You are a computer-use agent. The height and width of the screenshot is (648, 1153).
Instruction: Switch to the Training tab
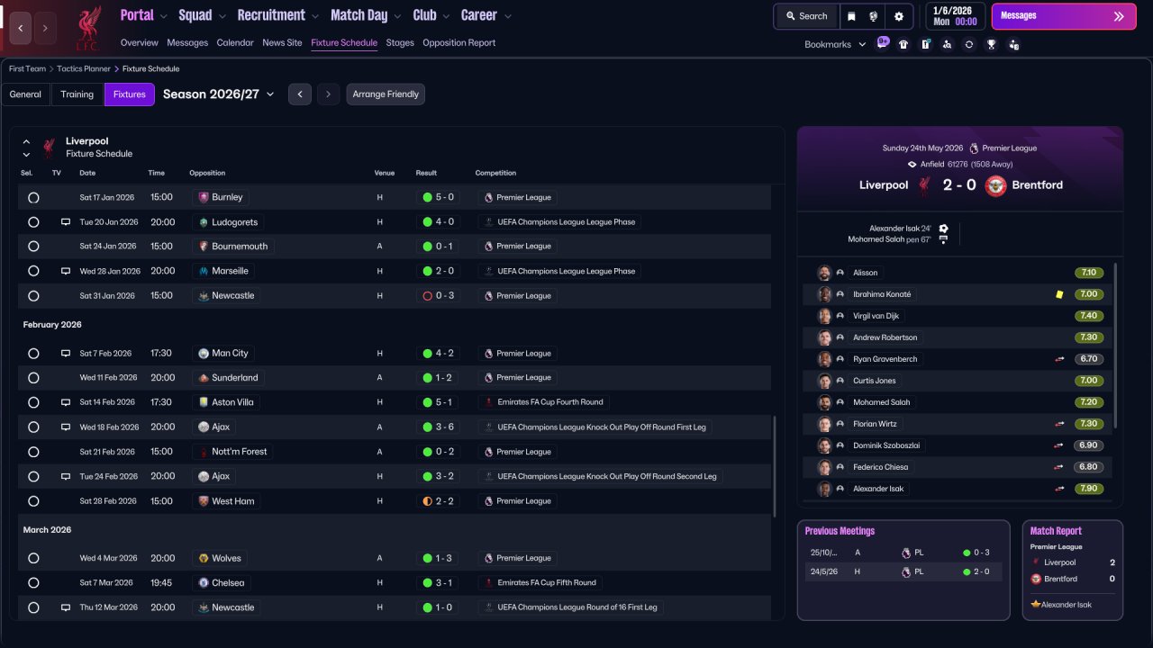pos(77,94)
